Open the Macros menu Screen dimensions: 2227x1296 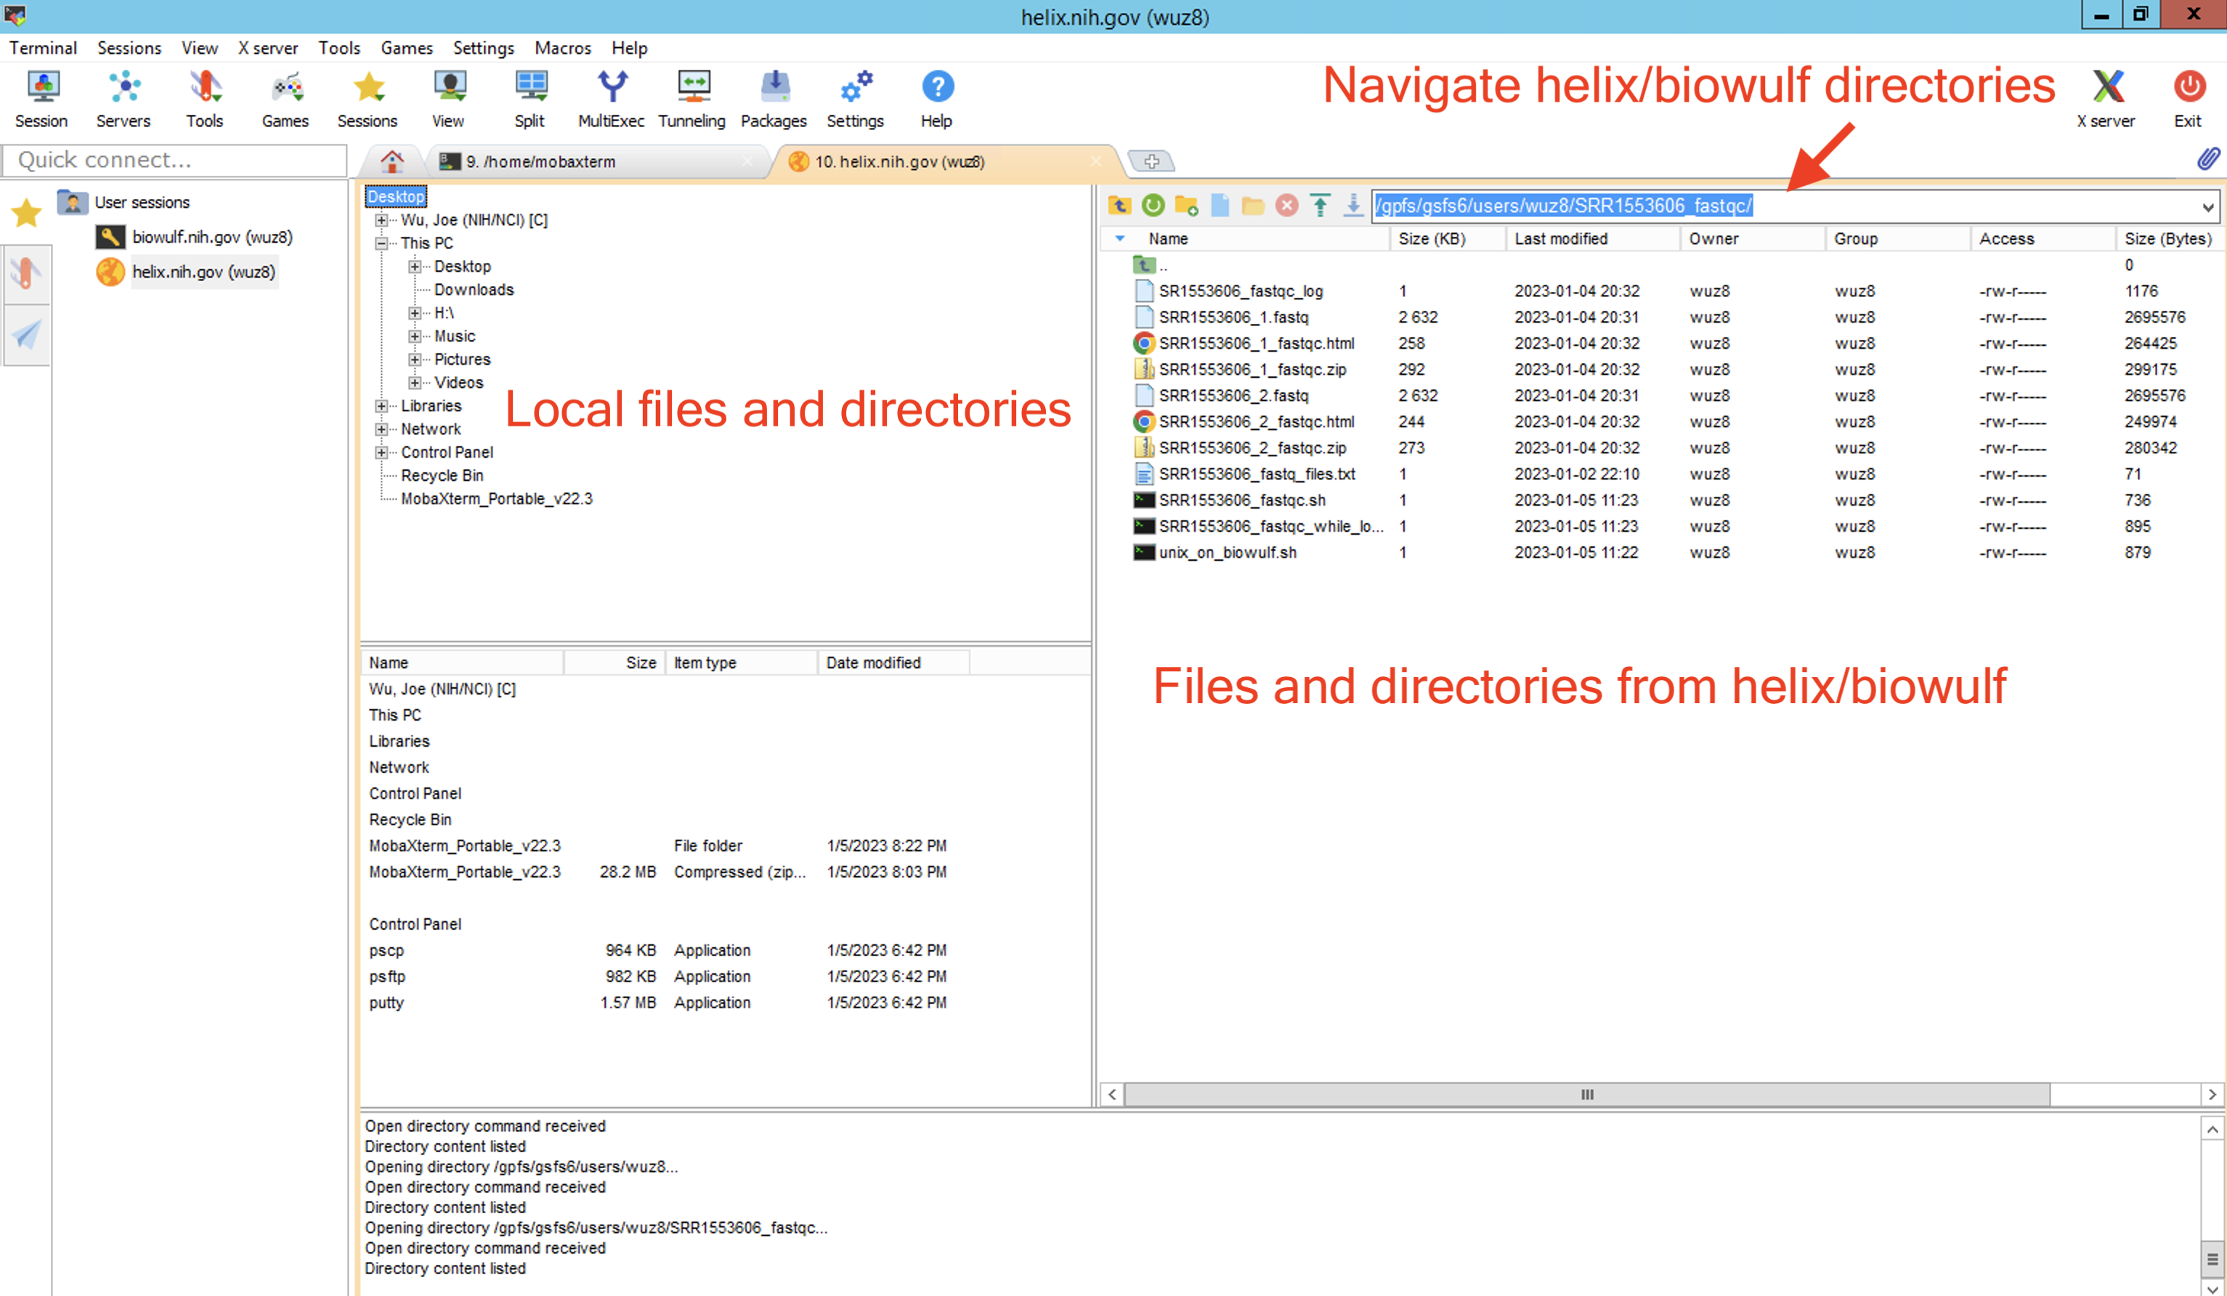pos(562,48)
